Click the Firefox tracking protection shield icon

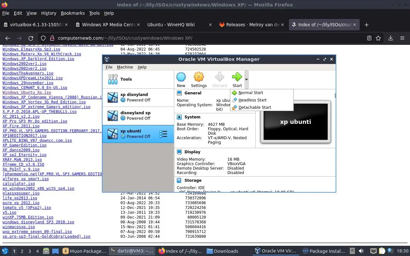coord(44,38)
